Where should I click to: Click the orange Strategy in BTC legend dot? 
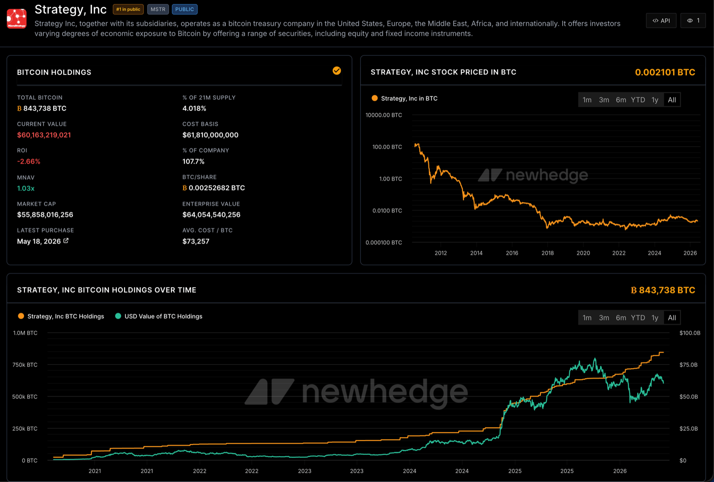coord(374,98)
